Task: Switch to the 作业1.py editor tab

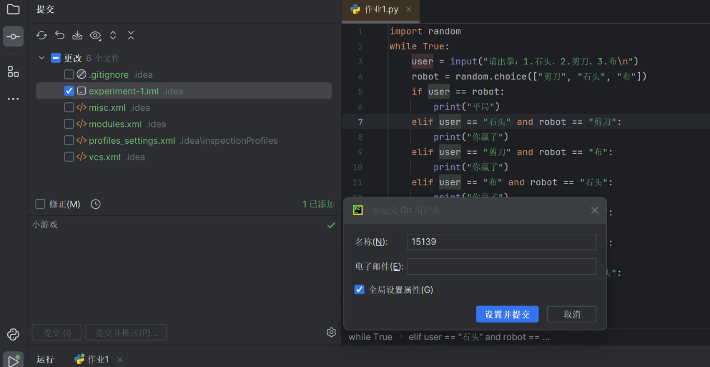Action: point(375,10)
